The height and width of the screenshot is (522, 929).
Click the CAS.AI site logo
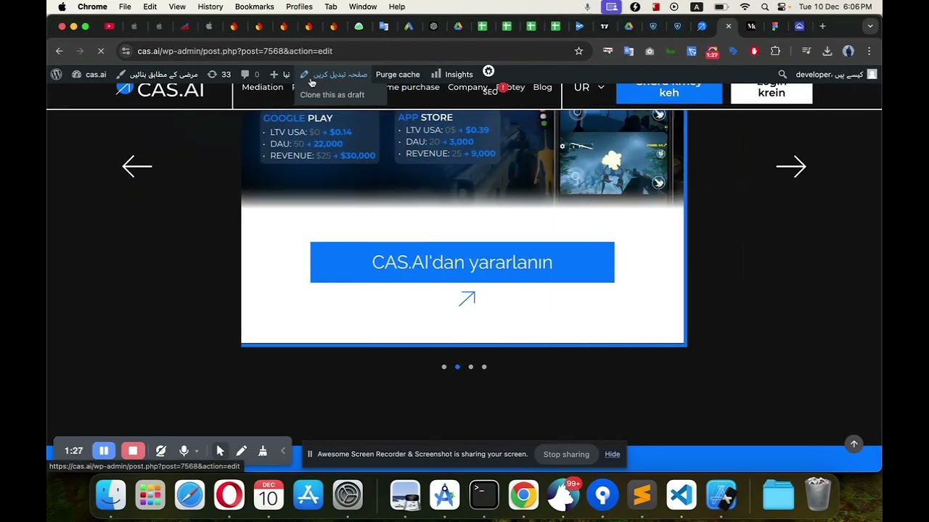[x=160, y=90]
